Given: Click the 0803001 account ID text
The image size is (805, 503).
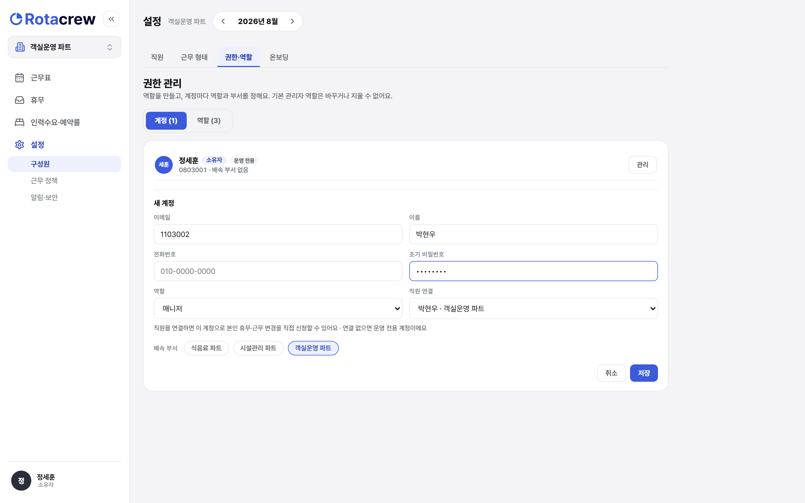Looking at the screenshot, I should 193,170.
